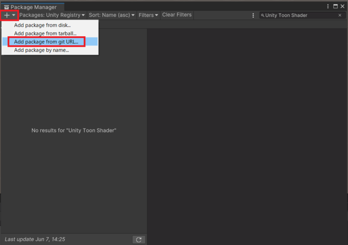The image size is (348, 245).
Task: Choose Add package by name
Action: [41, 50]
